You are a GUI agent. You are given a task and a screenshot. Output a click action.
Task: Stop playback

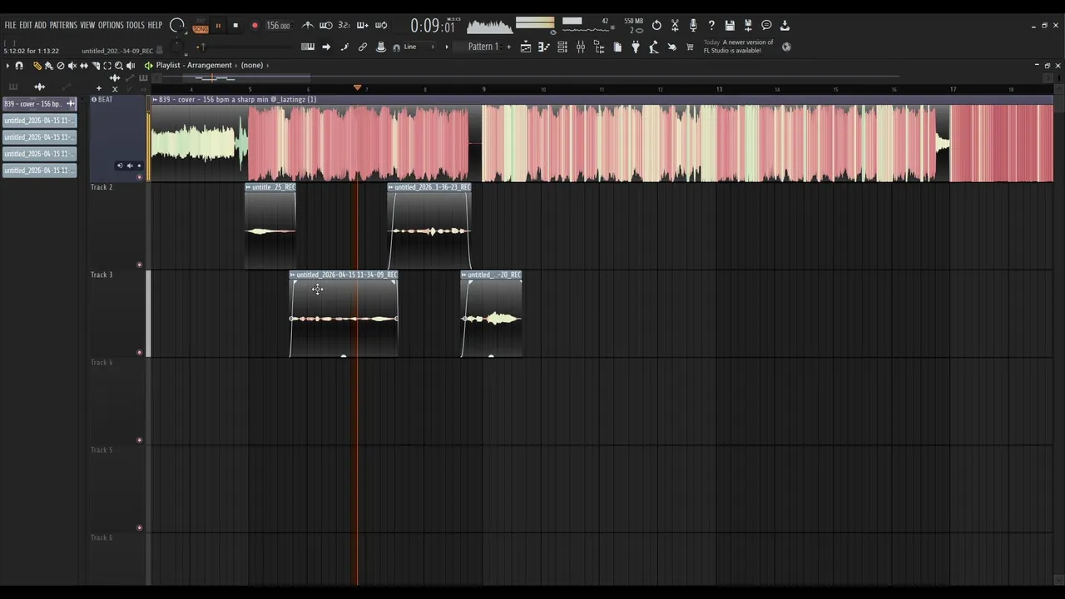click(235, 26)
